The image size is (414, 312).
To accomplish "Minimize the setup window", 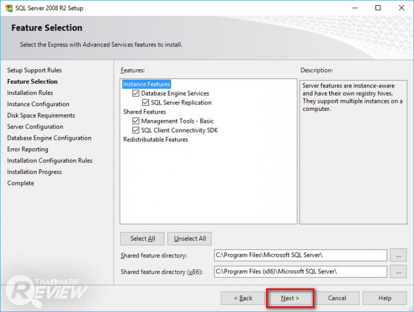I will click(355, 8).
